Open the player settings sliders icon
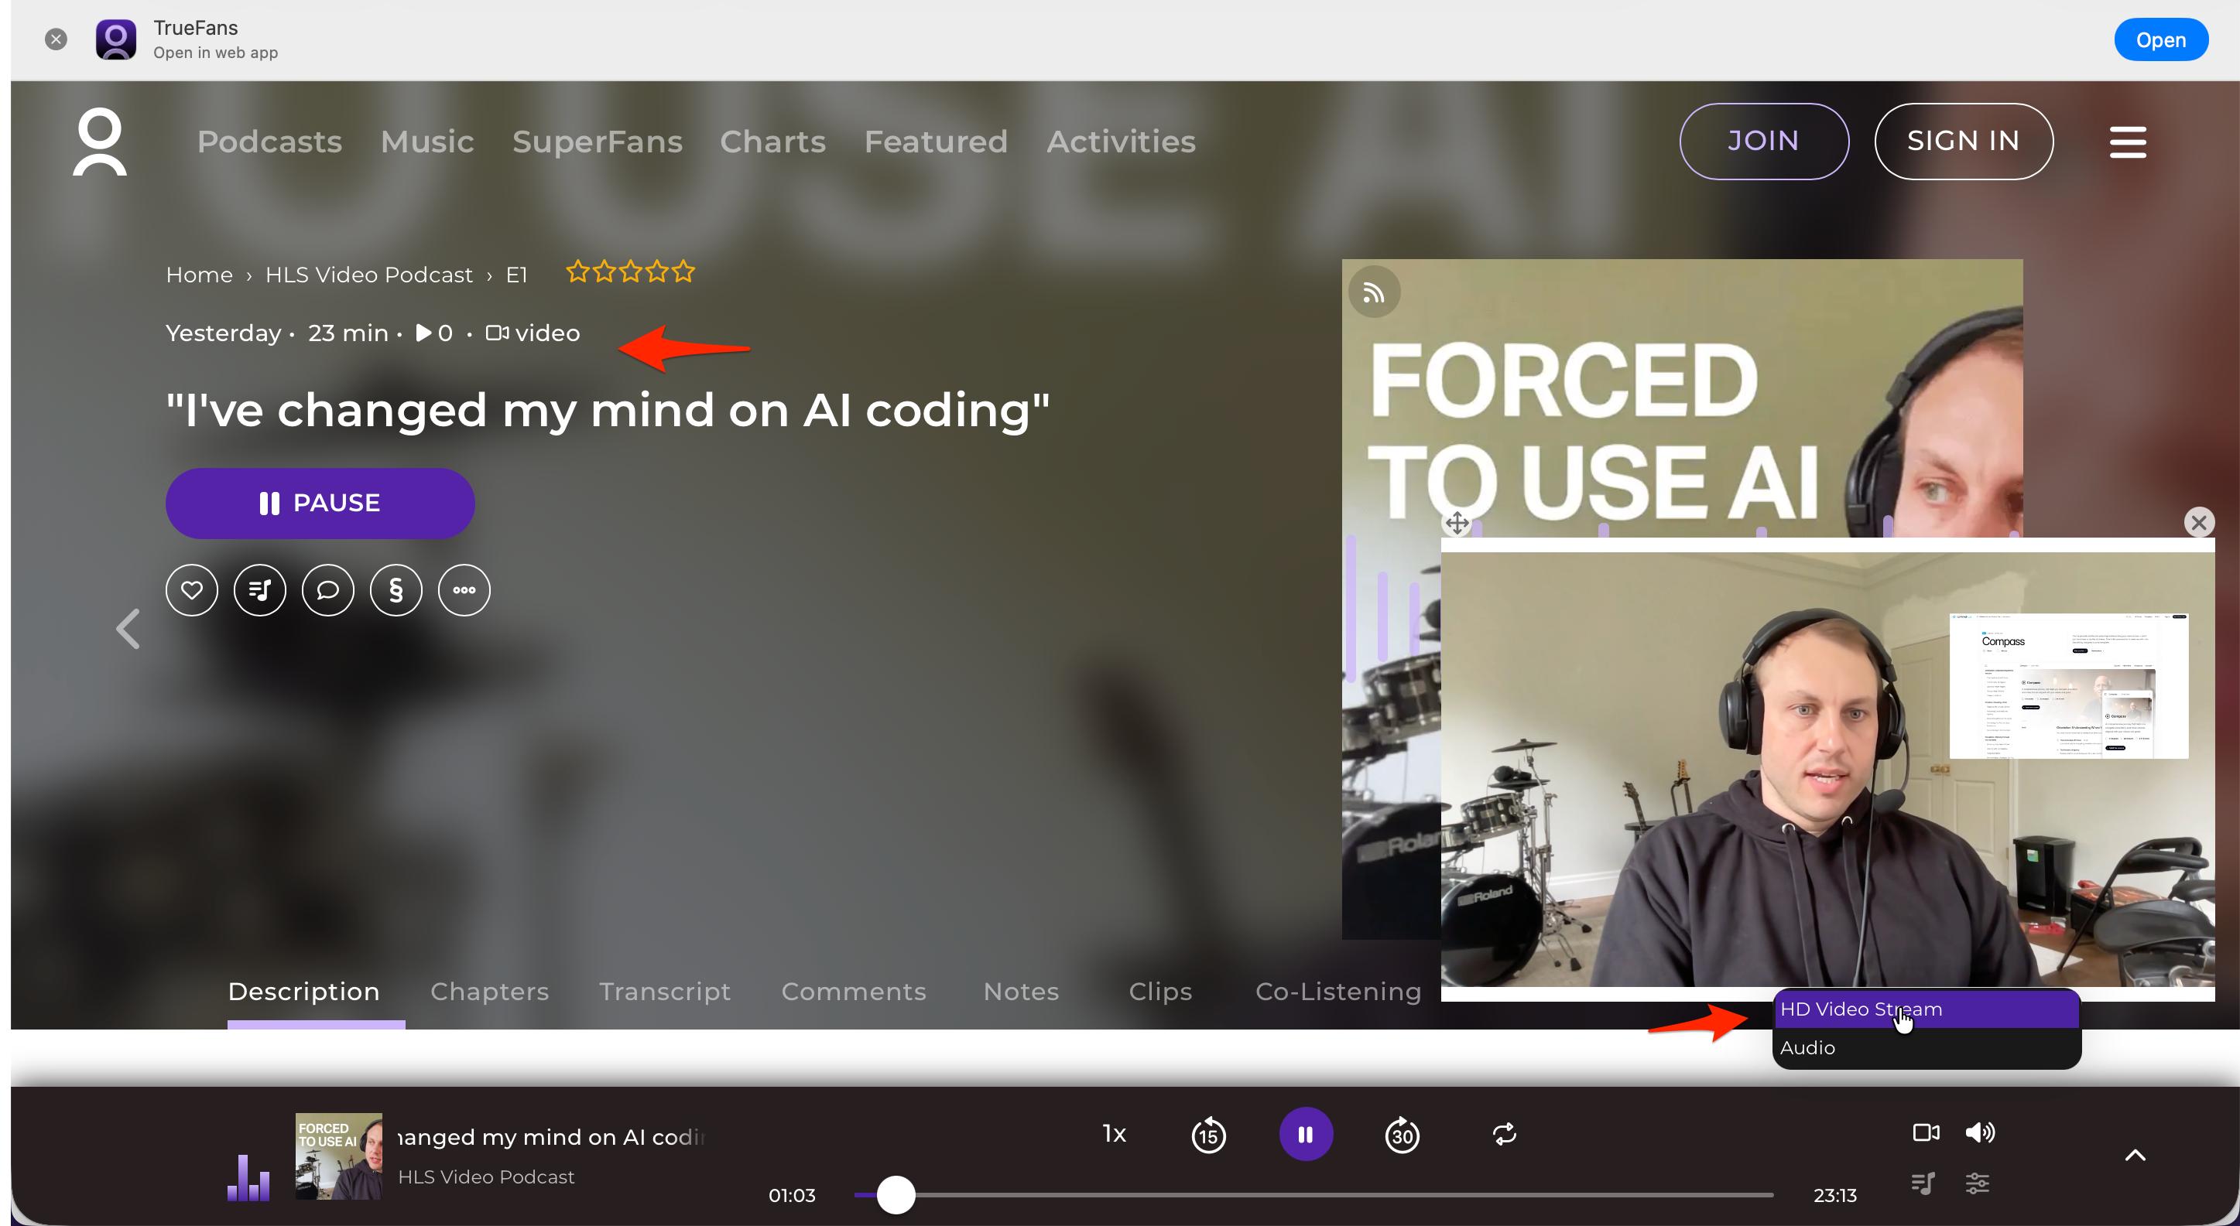This screenshot has width=2240, height=1226. tap(1977, 1183)
